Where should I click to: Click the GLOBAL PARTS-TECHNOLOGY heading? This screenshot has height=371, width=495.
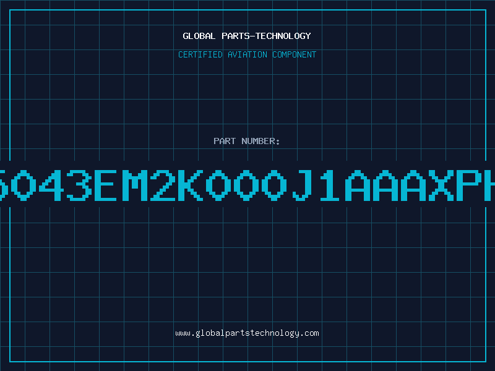(247, 36)
